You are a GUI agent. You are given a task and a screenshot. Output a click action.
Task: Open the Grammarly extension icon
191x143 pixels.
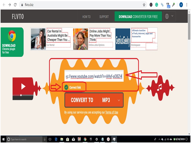pyautogui.click(x=157, y=5)
